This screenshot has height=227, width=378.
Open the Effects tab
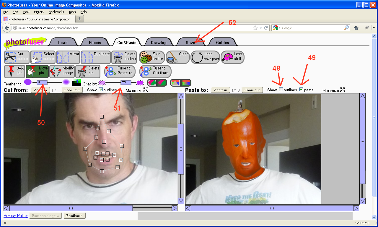coord(95,43)
